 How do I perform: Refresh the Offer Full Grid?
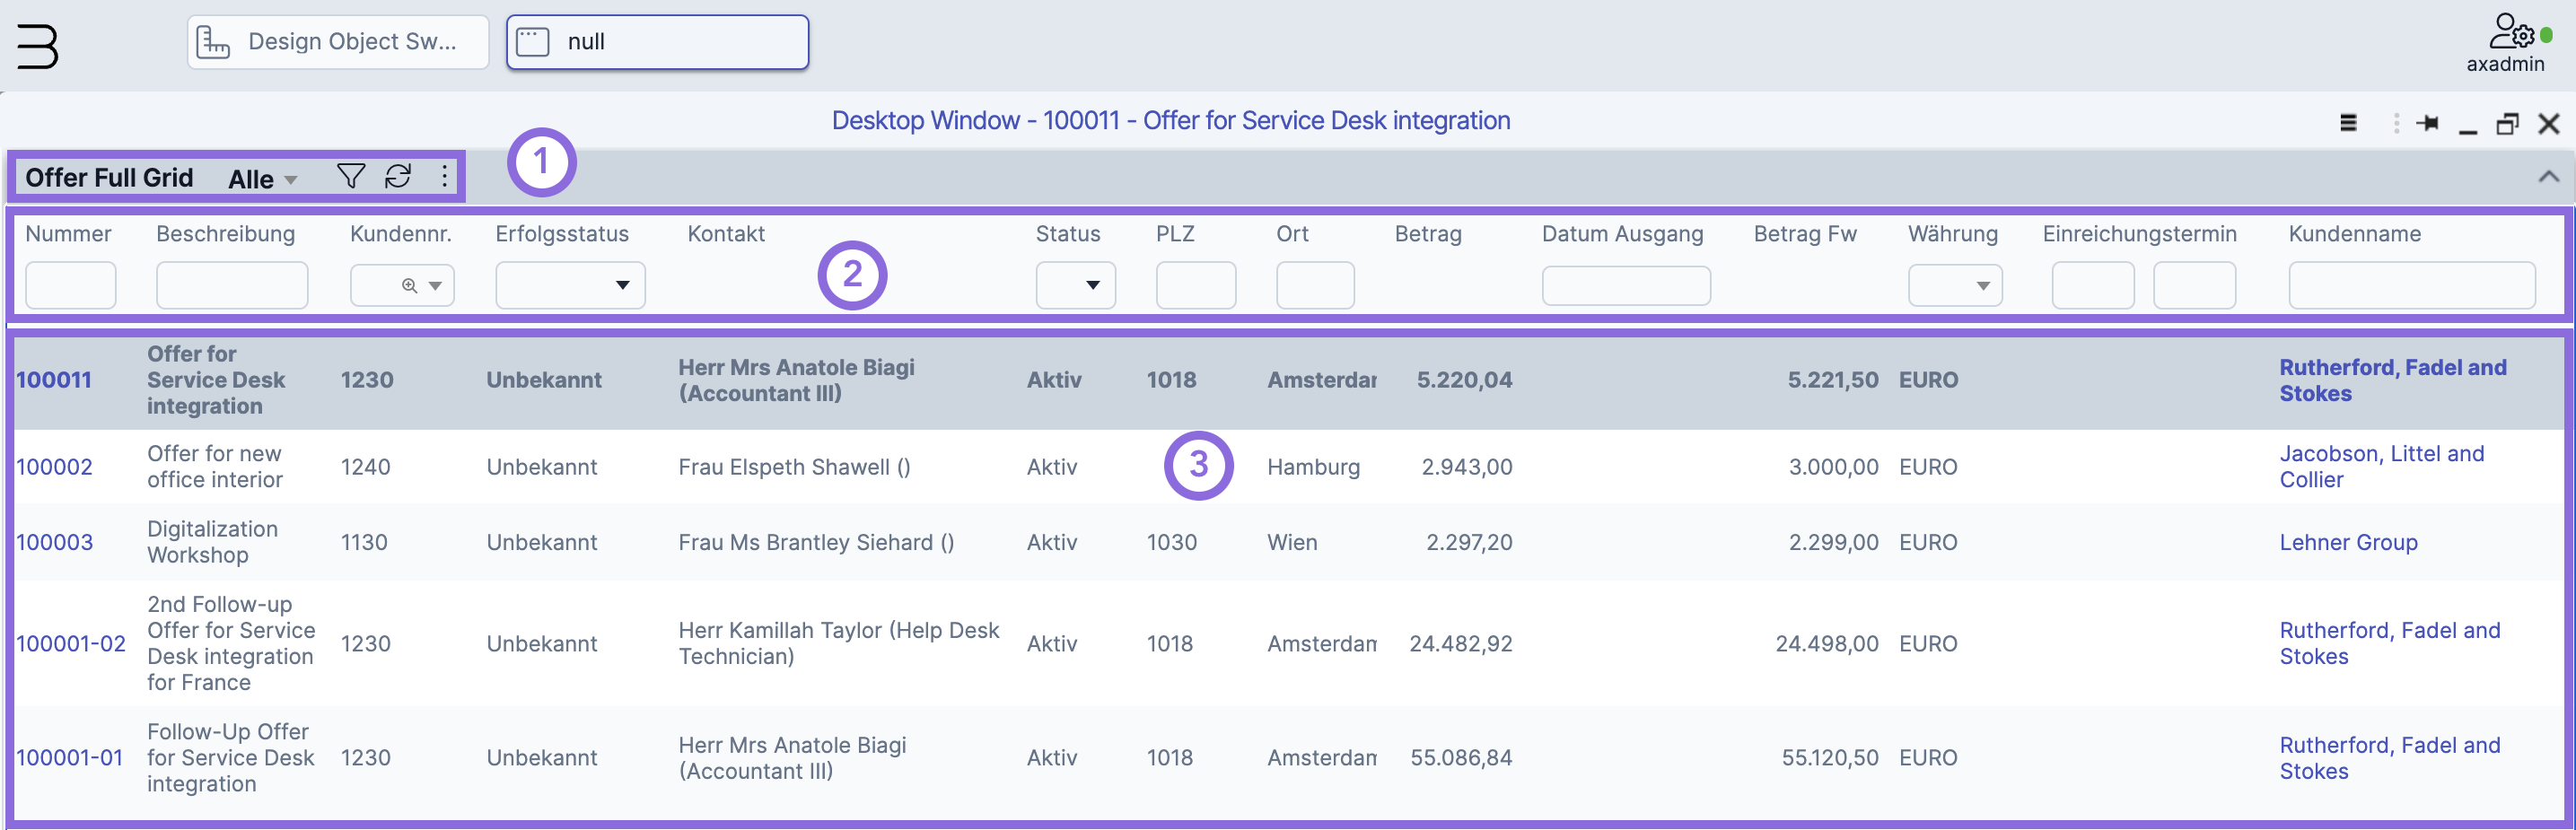398,176
